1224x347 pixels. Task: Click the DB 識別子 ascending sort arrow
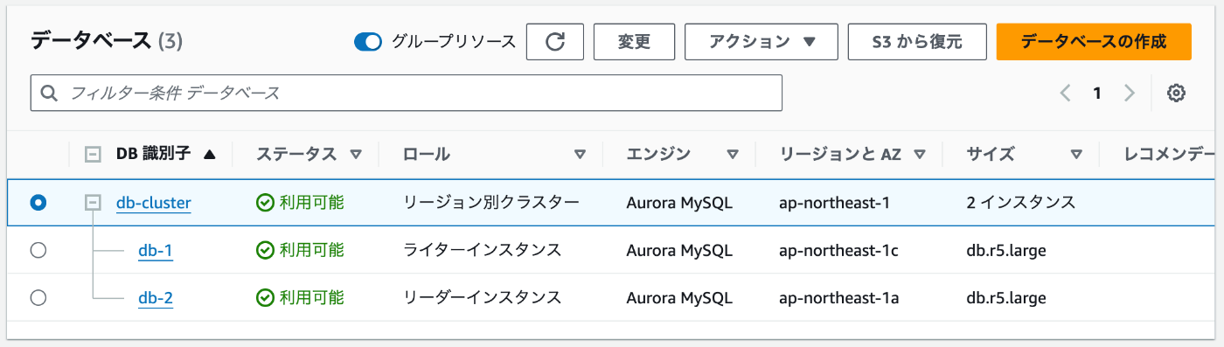click(209, 155)
